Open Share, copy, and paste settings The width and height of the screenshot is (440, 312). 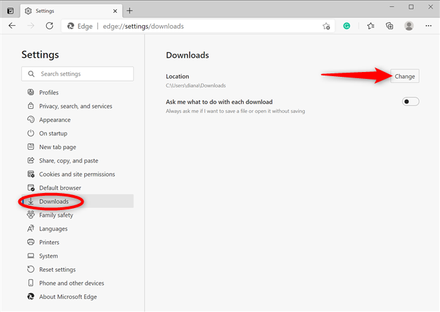(x=77, y=160)
